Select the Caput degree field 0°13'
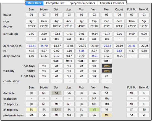This screenshot has height=121, width=152. pyautogui.click(x=119, y=26)
